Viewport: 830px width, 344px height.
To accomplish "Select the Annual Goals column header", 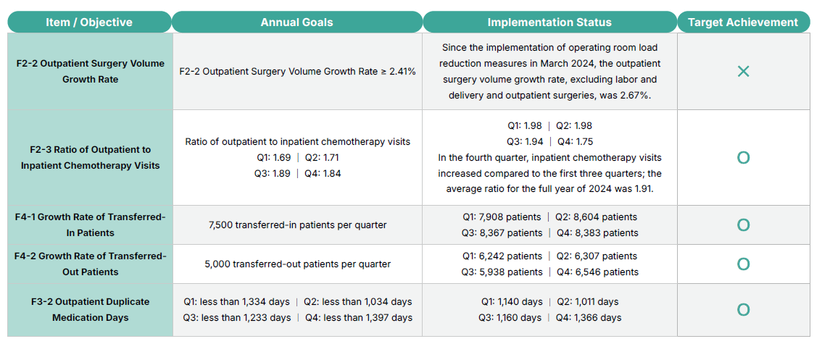I will pyautogui.click(x=296, y=22).
